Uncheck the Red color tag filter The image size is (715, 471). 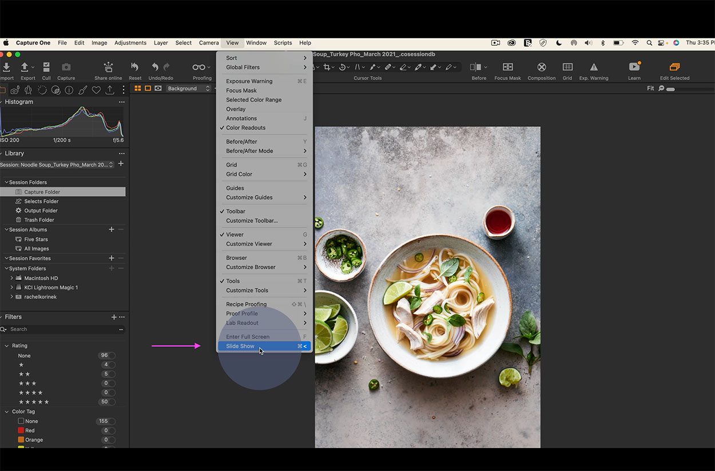pyautogui.click(x=22, y=430)
